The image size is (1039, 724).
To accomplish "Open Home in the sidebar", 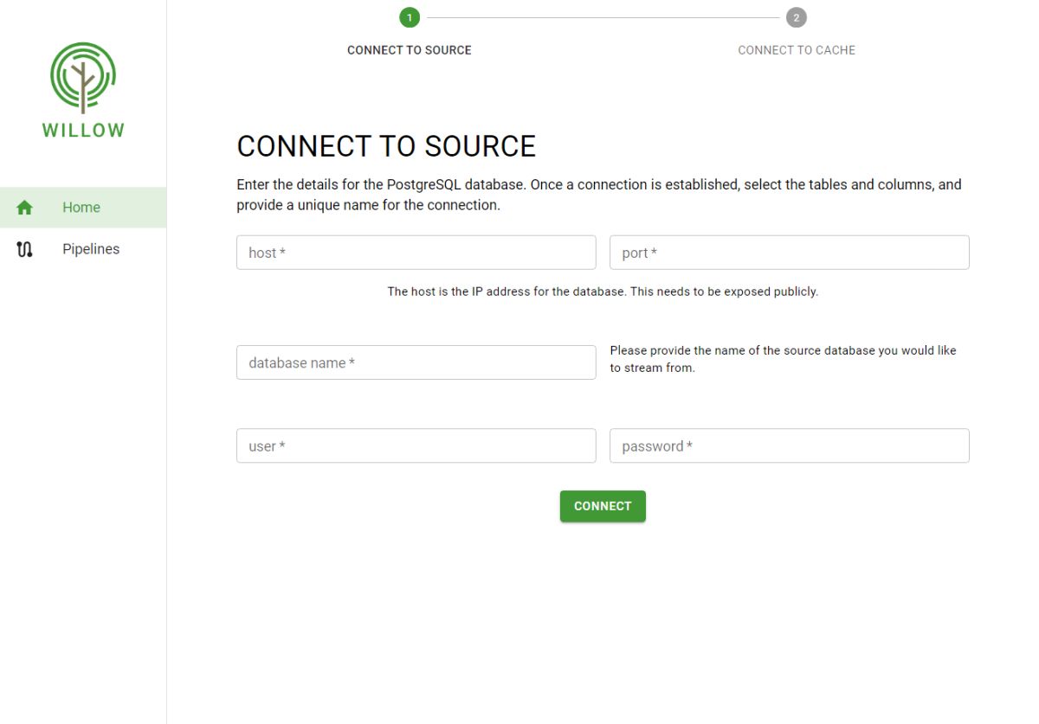I will (x=83, y=208).
